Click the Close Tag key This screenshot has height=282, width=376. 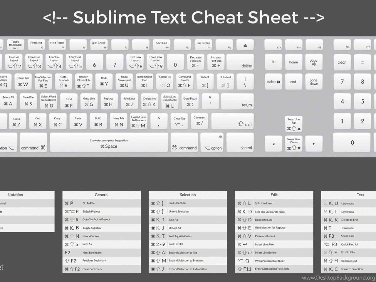coord(179,121)
